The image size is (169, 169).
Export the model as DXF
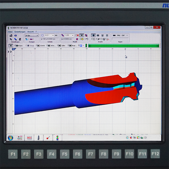[123, 35]
